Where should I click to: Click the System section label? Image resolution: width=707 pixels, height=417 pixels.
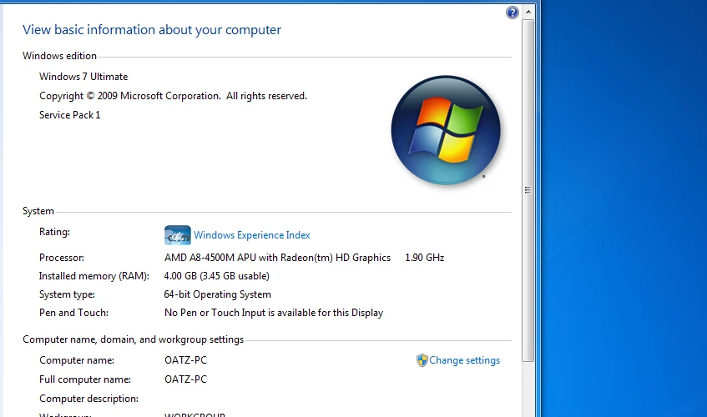coord(38,211)
